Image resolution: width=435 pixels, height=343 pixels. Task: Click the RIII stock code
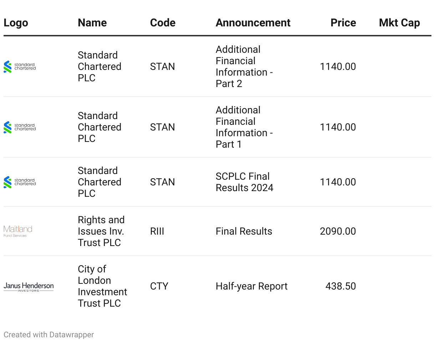[x=157, y=231]
